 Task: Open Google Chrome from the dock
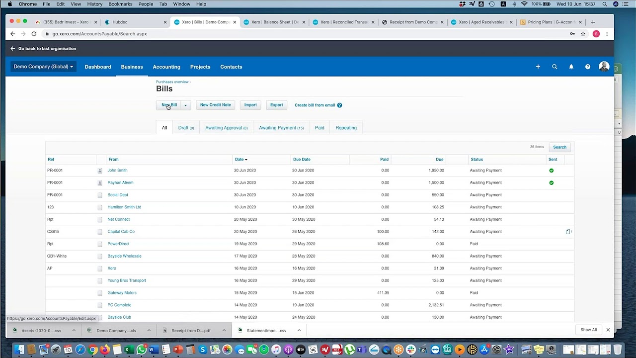pos(92,350)
